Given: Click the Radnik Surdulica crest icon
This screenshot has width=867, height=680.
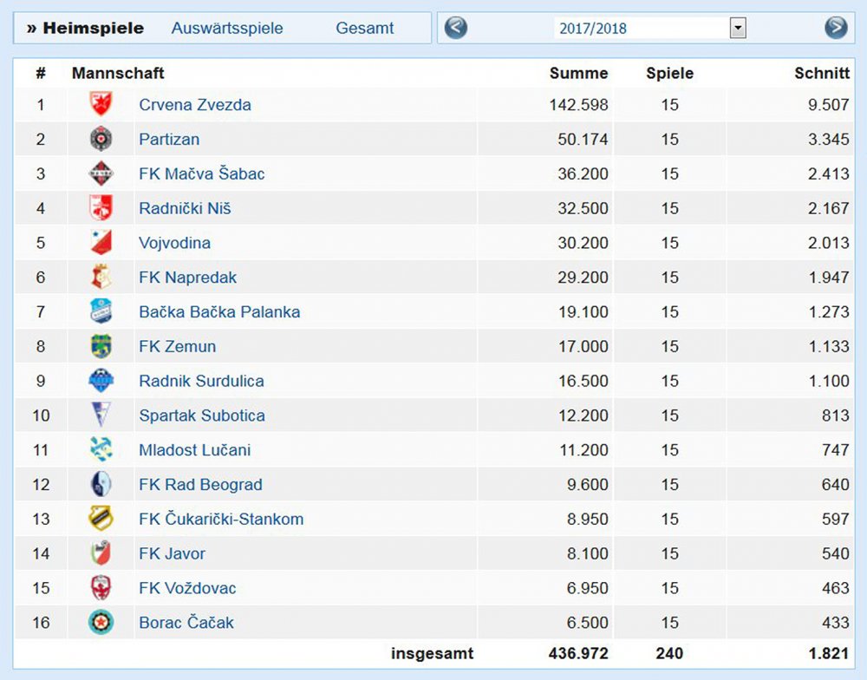Looking at the screenshot, I should pyautogui.click(x=101, y=381).
